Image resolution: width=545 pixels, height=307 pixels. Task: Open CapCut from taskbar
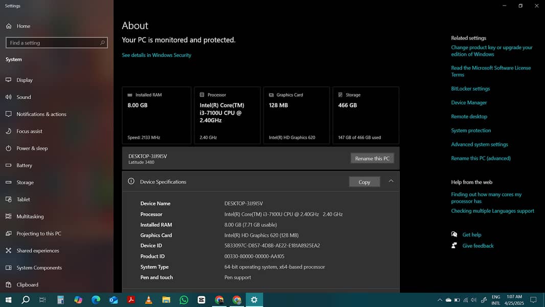coord(201,300)
